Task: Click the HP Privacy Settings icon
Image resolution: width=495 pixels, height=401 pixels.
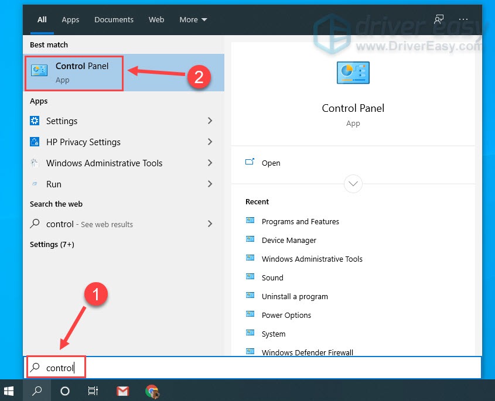Action: click(35, 142)
